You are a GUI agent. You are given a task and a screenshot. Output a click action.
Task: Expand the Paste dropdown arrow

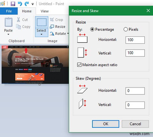(x=8, y=34)
